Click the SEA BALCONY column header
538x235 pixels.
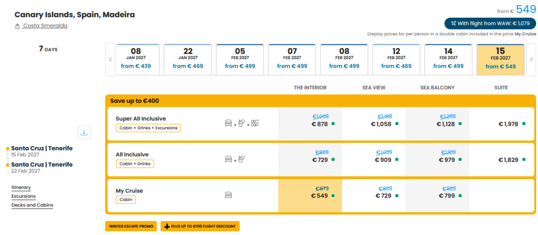click(x=437, y=88)
